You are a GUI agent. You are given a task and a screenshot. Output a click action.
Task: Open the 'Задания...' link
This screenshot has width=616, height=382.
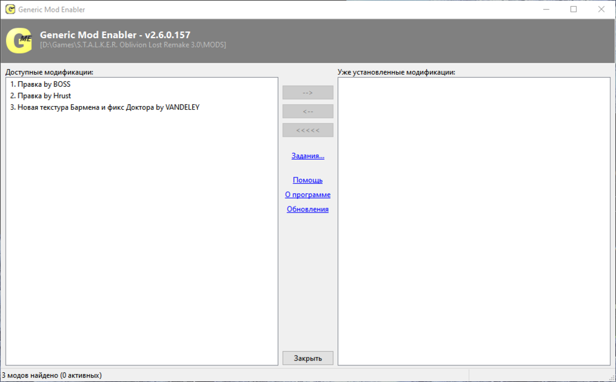pos(307,156)
